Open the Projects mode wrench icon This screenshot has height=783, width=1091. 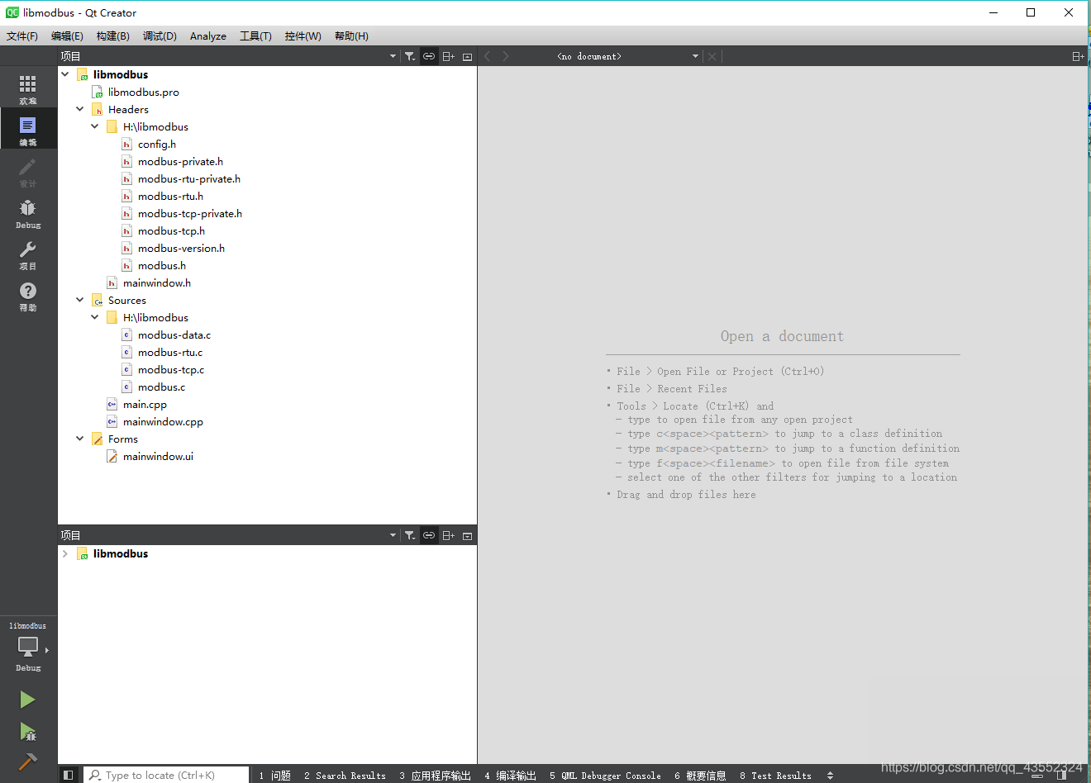pyautogui.click(x=28, y=254)
